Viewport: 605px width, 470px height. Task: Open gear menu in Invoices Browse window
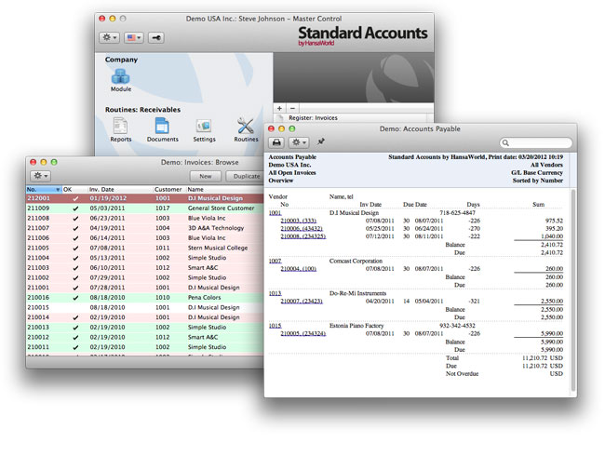coord(40,176)
